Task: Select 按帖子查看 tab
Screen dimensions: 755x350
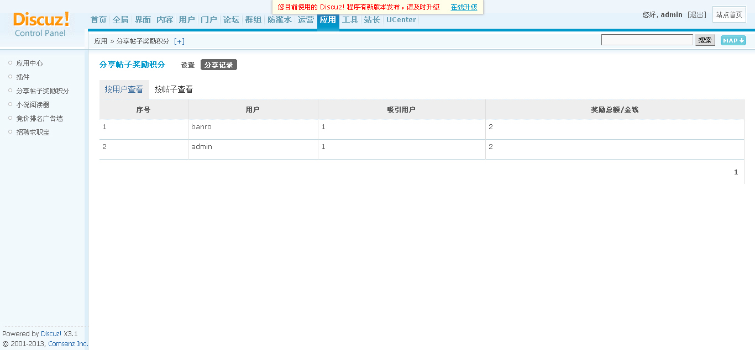Action: click(x=174, y=89)
